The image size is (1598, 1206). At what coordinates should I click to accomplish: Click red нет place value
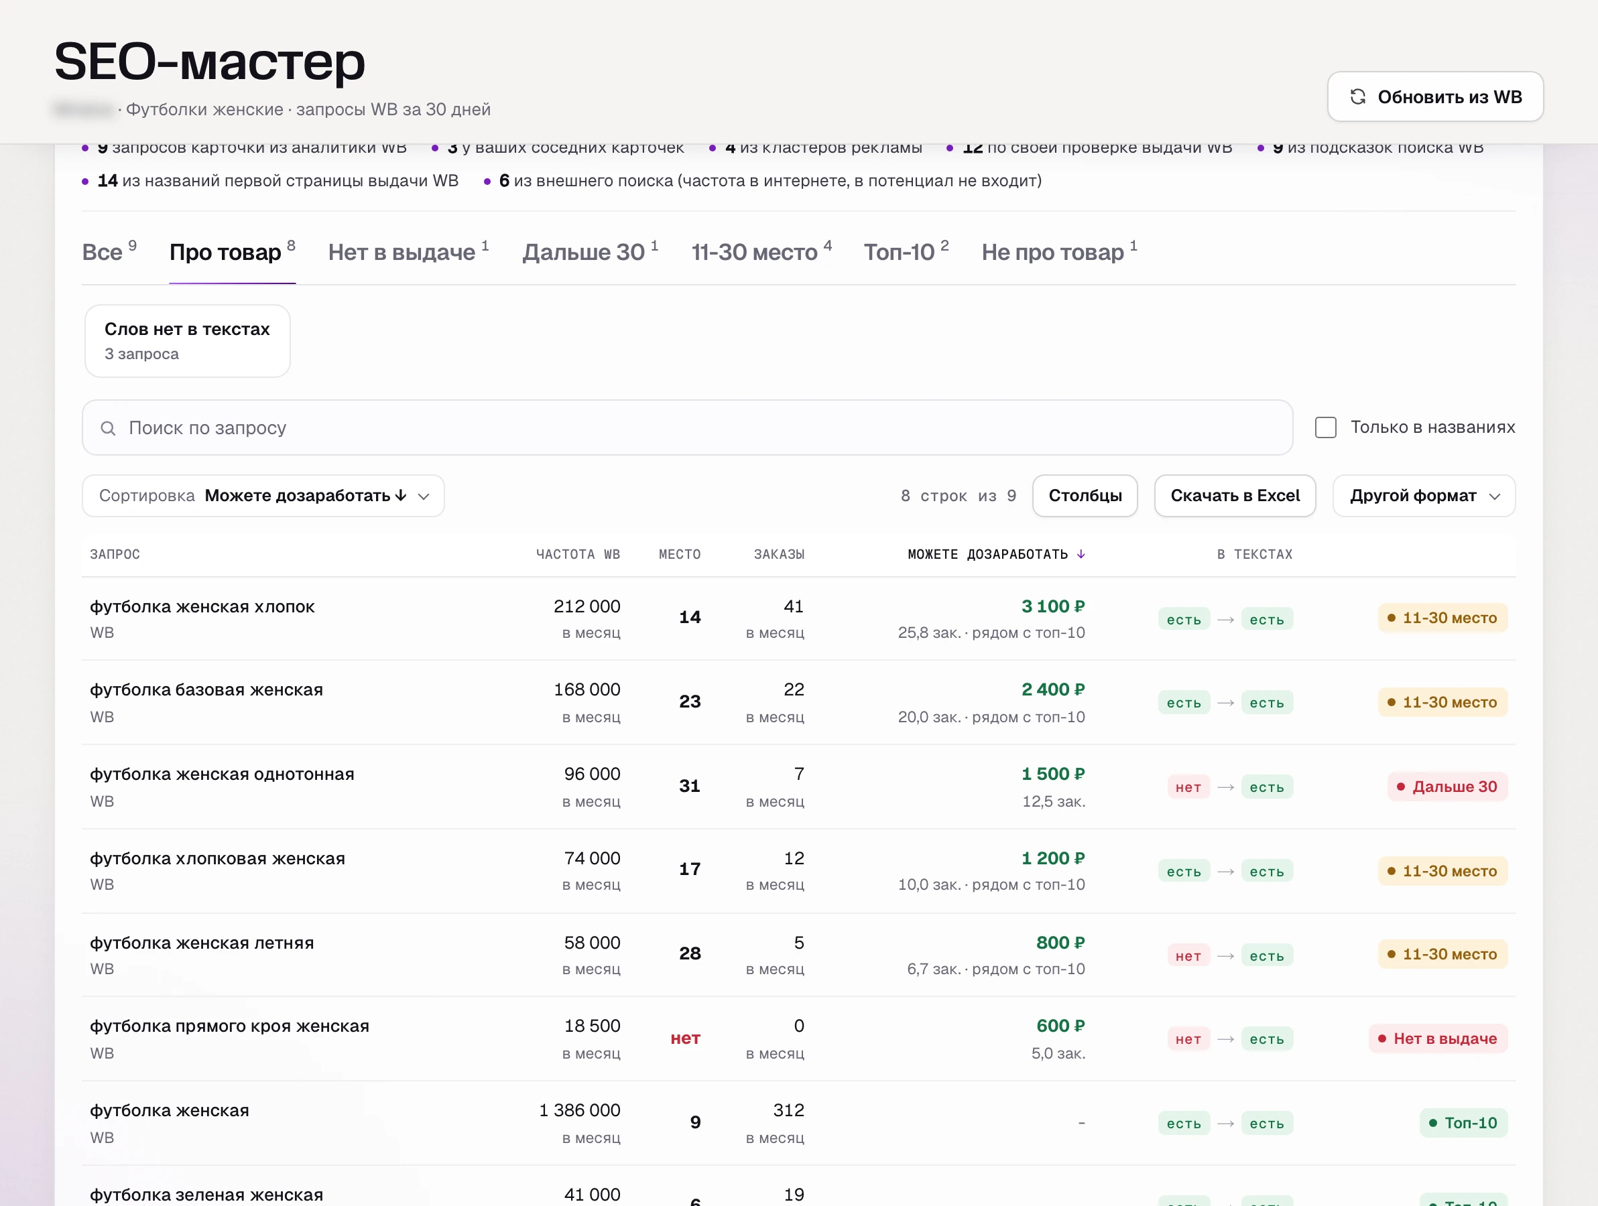[685, 1038]
